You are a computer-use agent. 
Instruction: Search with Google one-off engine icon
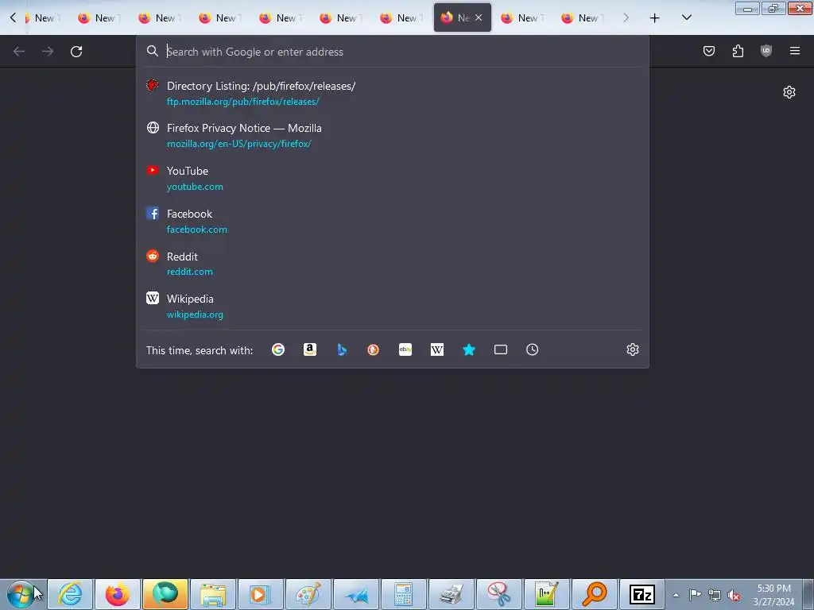[278, 349]
